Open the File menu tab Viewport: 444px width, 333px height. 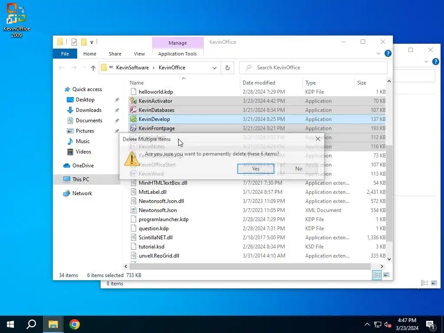click(65, 53)
